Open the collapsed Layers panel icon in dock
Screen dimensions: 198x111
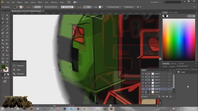pos(179,72)
